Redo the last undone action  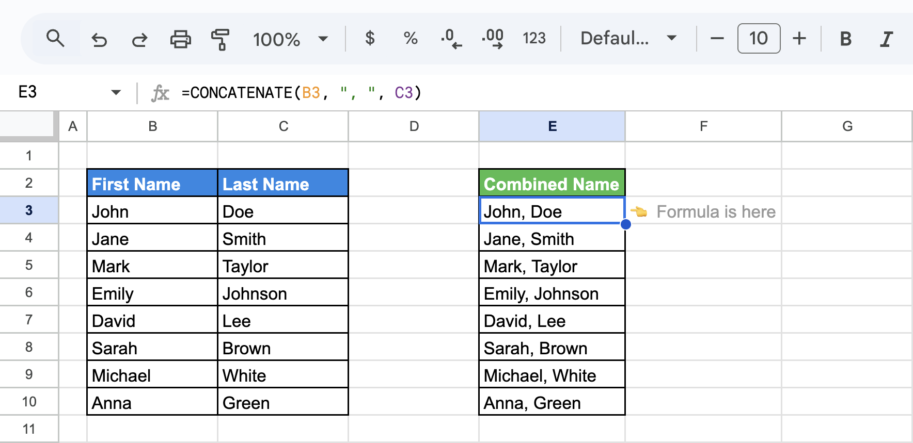coord(139,39)
